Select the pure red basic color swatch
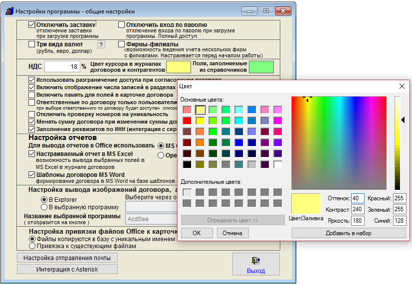Image resolution: width=412 pixels, height=285 pixels. click(187, 121)
